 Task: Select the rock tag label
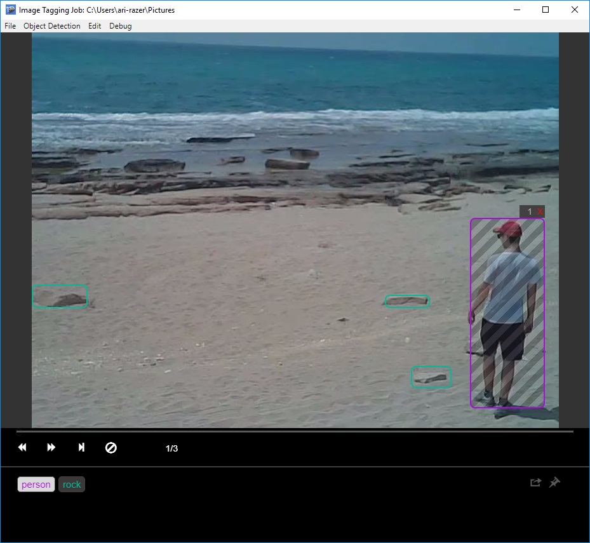click(72, 485)
